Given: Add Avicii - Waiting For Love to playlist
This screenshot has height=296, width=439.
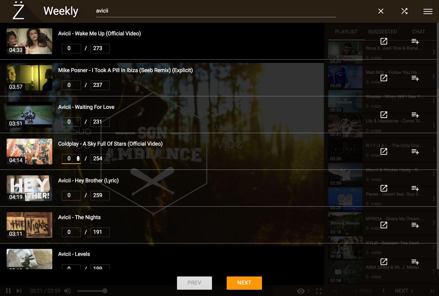Looking at the screenshot, I should (415, 115).
